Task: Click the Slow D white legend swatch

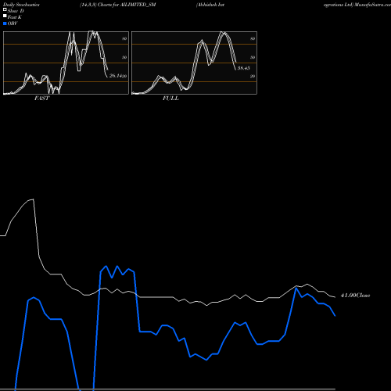Action: (x=5, y=10)
